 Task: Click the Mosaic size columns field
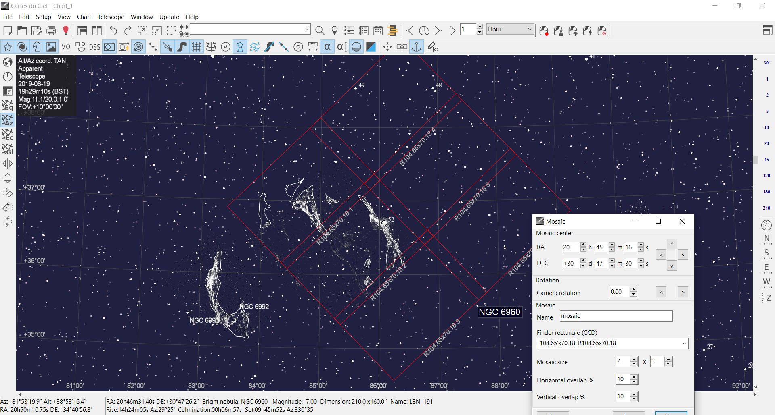coord(623,361)
